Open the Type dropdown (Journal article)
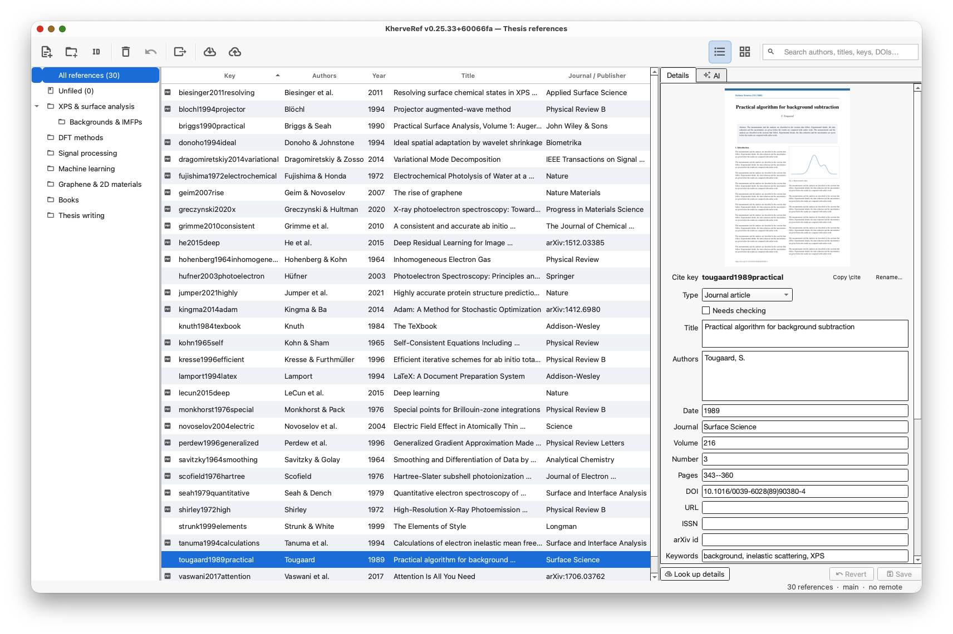The width and height of the screenshot is (953, 634). tap(747, 295)
